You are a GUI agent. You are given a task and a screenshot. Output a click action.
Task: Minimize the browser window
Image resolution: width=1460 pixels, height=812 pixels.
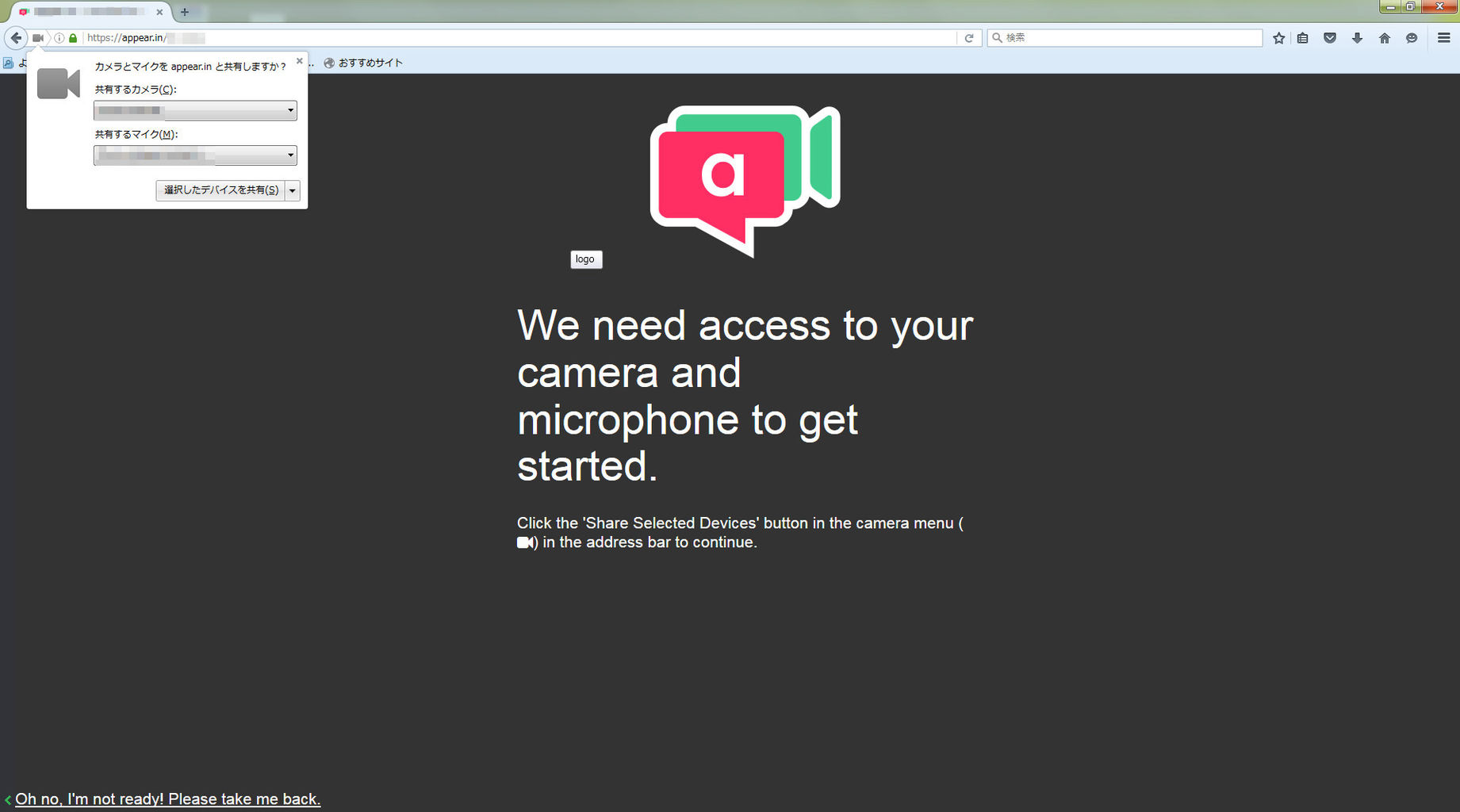[1390, 6]
